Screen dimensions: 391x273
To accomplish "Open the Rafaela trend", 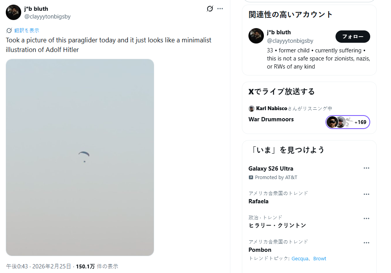I will [258, 201].
